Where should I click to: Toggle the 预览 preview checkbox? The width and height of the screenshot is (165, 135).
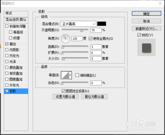click(139, 35)
